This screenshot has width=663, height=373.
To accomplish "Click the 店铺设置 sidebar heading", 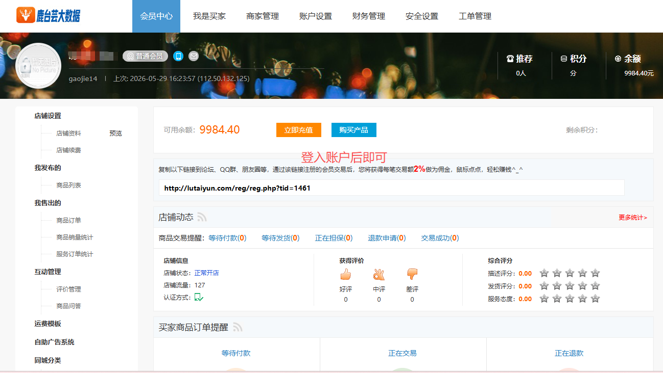I will click(x=48, y=116).
